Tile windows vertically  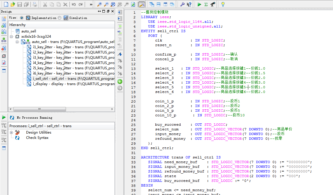(x=165, y=4)
